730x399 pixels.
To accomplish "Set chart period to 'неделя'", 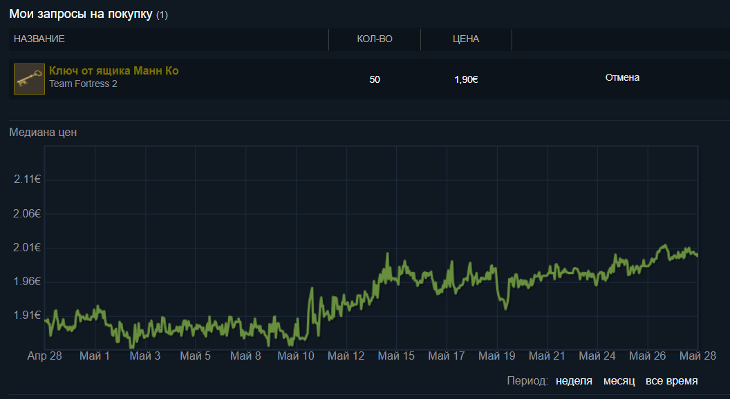I will coord(574,381).
